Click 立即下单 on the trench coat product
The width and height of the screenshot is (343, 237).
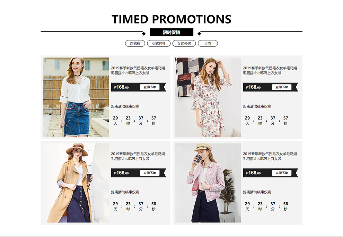click(x=150, y=173)
